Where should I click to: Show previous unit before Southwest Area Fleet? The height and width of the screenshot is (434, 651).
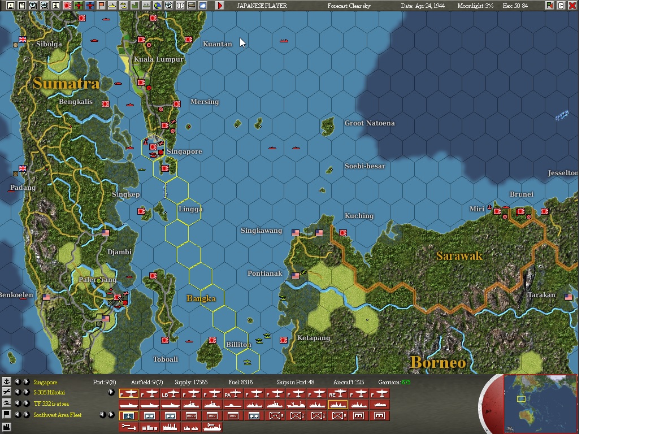(x=18, y=414)
